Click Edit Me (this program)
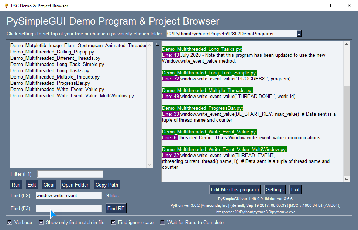Screen dimensions: 358x230 (235, 189)
